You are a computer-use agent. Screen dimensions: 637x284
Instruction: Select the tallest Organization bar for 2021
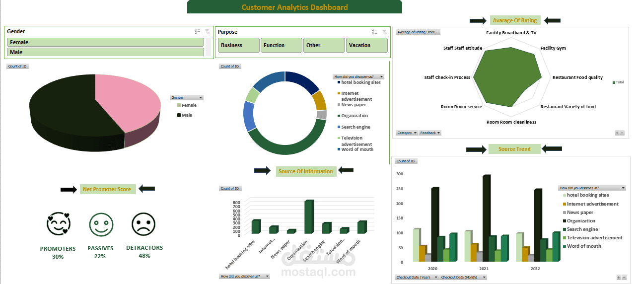486,217
